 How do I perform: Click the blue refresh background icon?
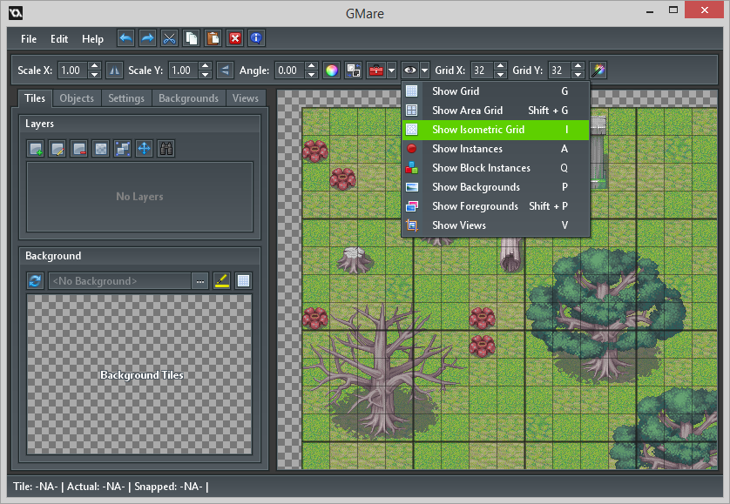[36, 281]
